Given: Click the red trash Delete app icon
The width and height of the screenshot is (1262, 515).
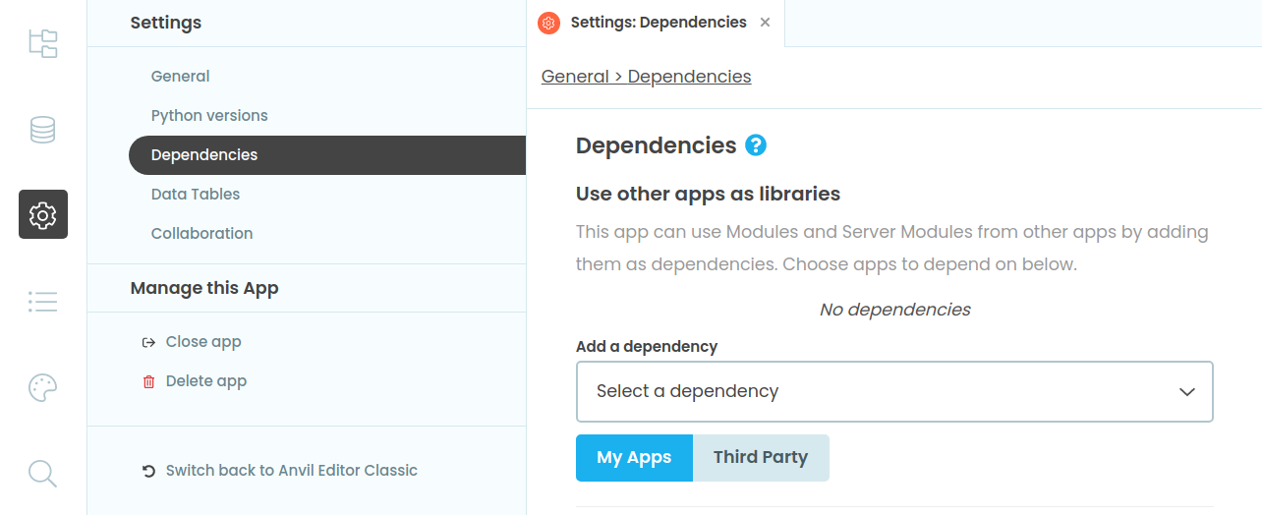Looking at the screenshot, I should coord(149,381).
